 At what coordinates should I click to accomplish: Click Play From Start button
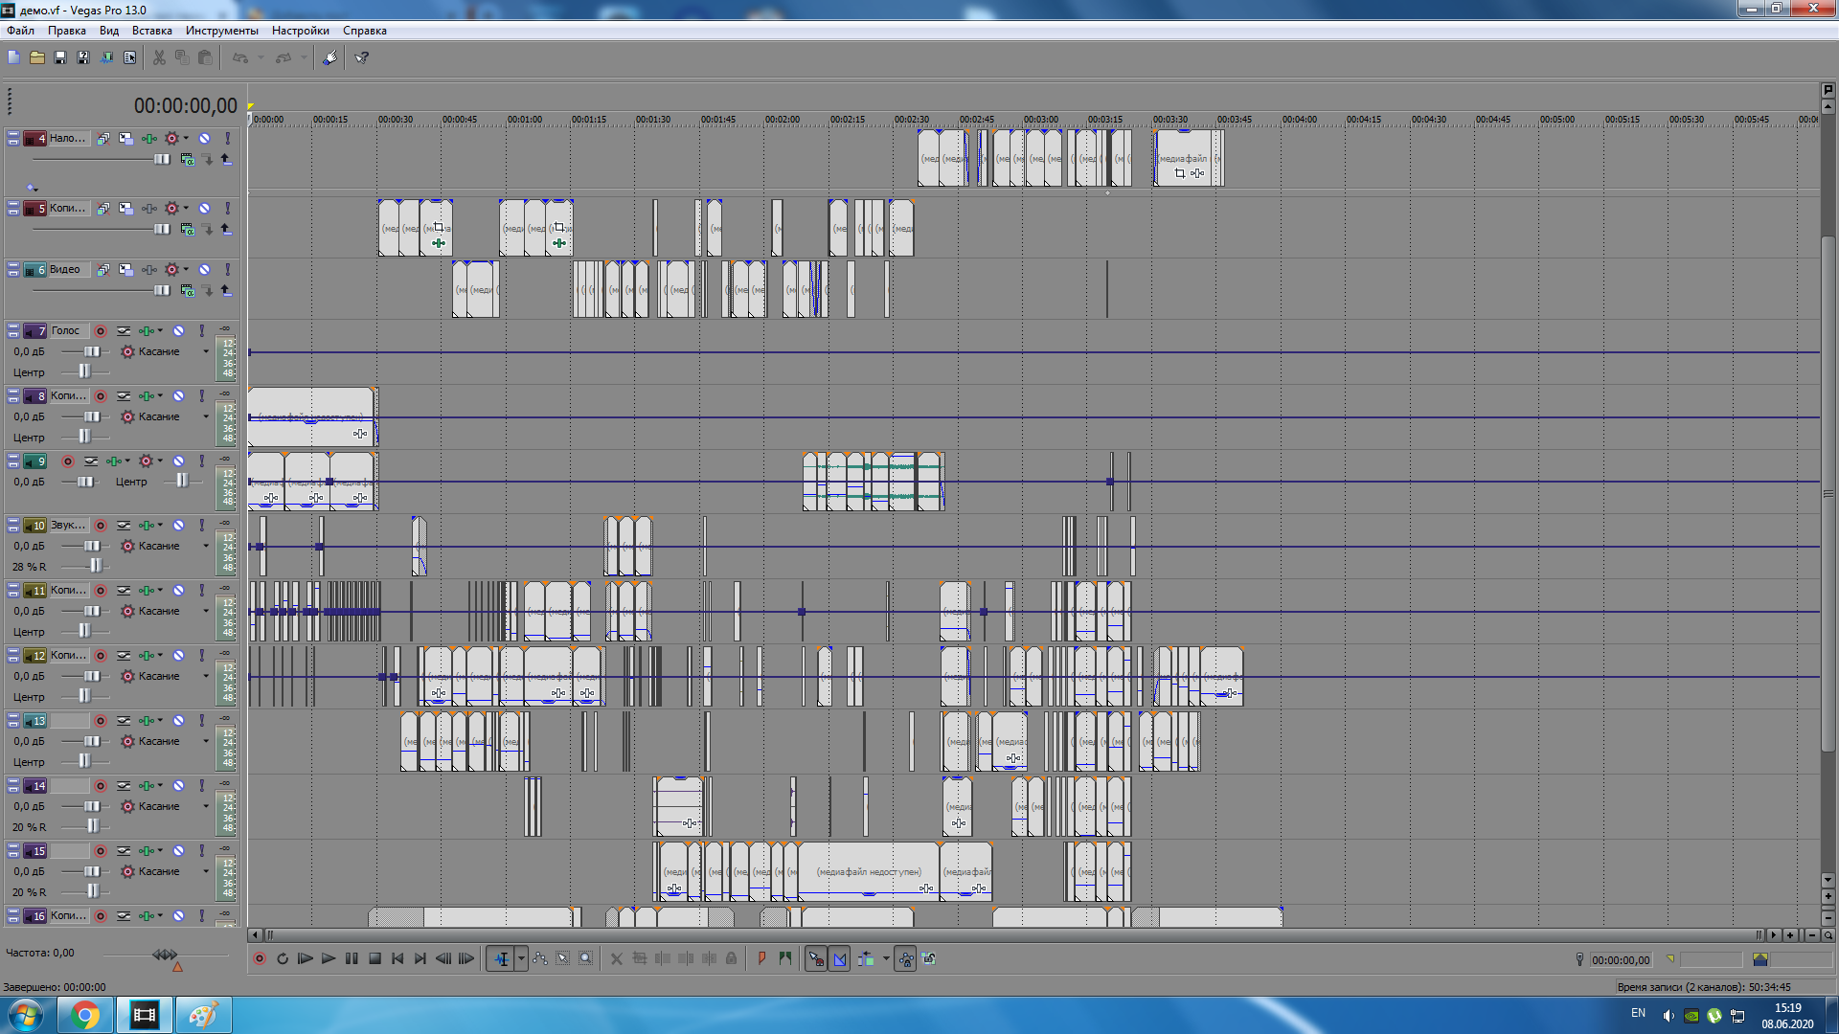(x=306, y=958)
